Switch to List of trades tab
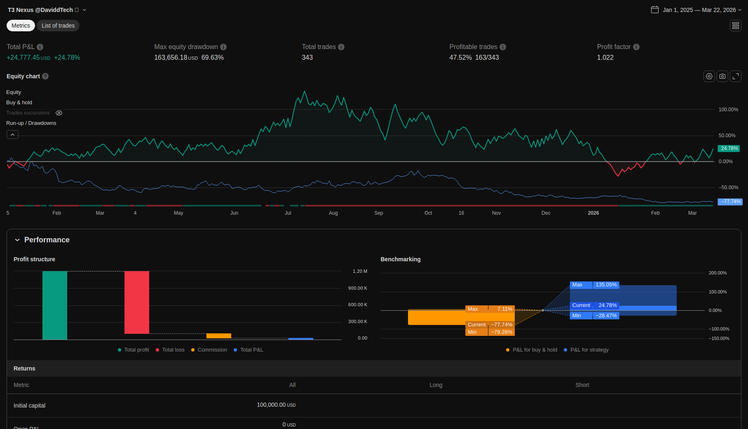This screenshot has width=748, height=429. click(58, 26)
